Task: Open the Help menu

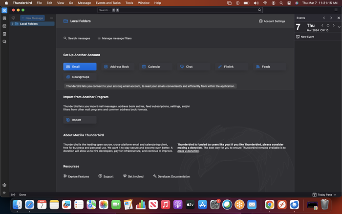Action: 157,3
